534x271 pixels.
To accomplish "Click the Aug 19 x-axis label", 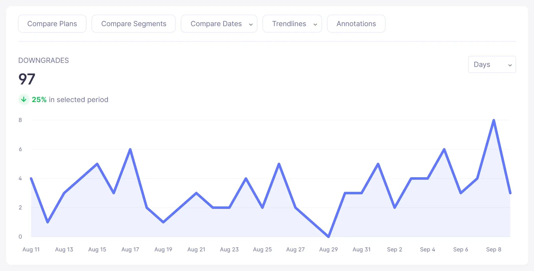I will [163, 249].
